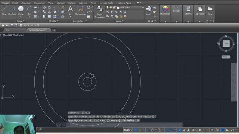Toggle object snap tracking in status bar
This screenshot has height=134, width=239.
click(x=167, y=130)
